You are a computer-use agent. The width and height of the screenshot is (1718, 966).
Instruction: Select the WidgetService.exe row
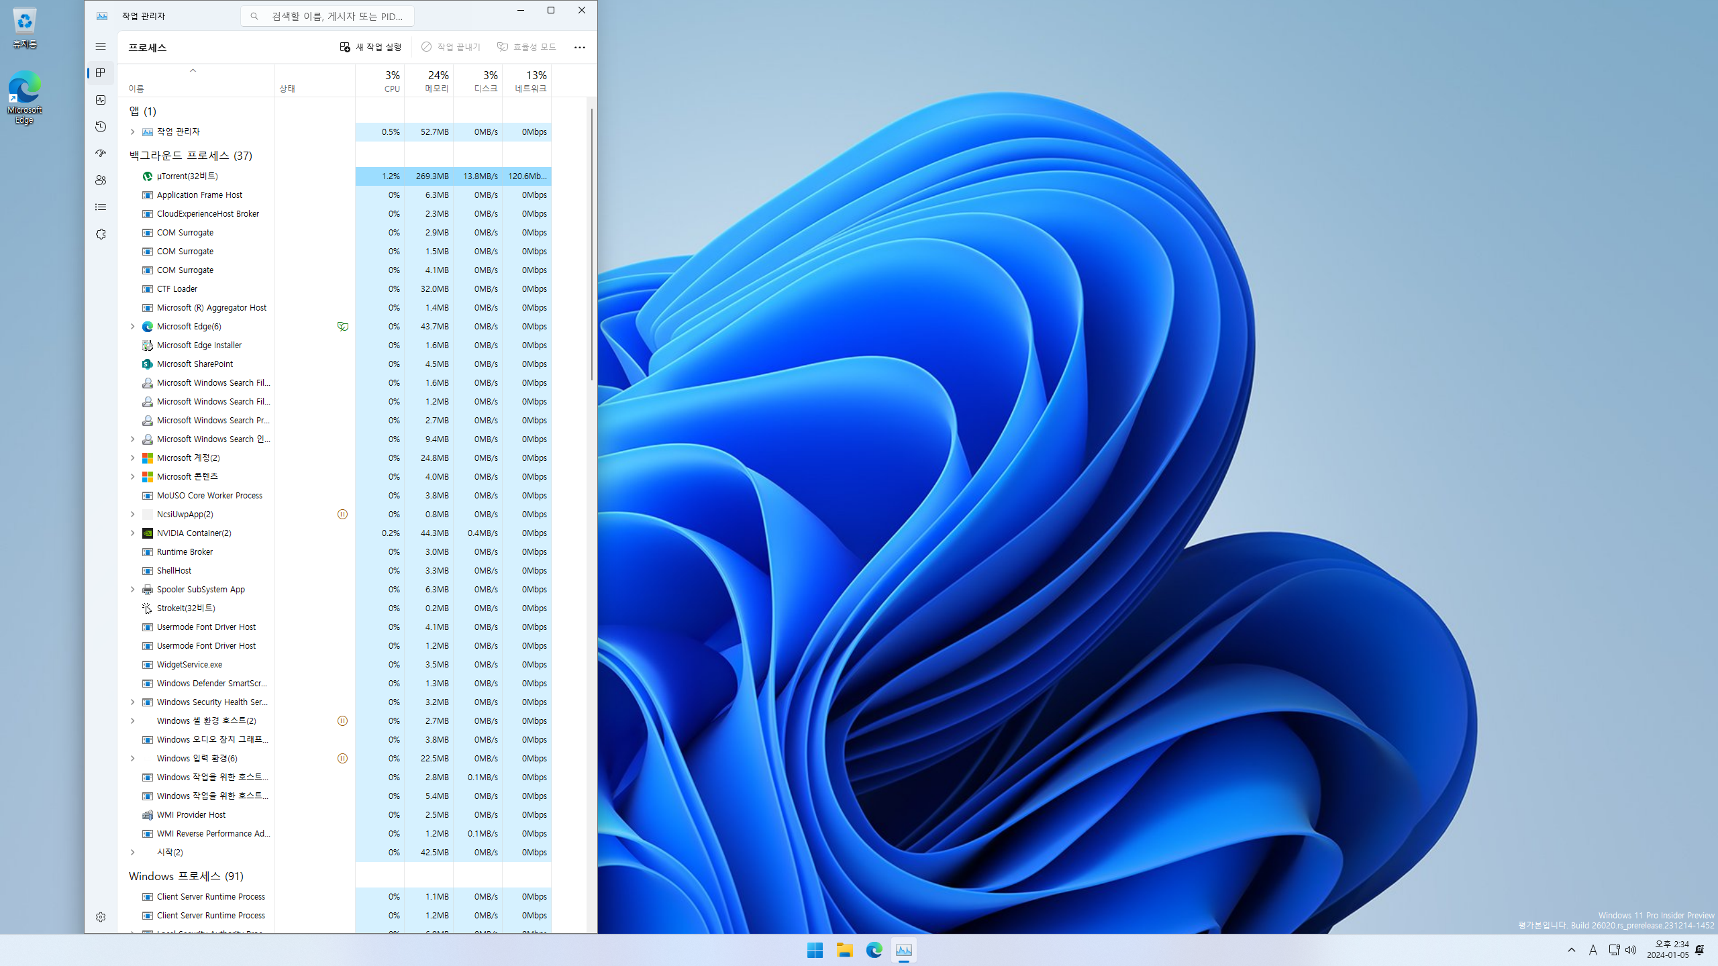pyautogui.click(x=334, y=664)
